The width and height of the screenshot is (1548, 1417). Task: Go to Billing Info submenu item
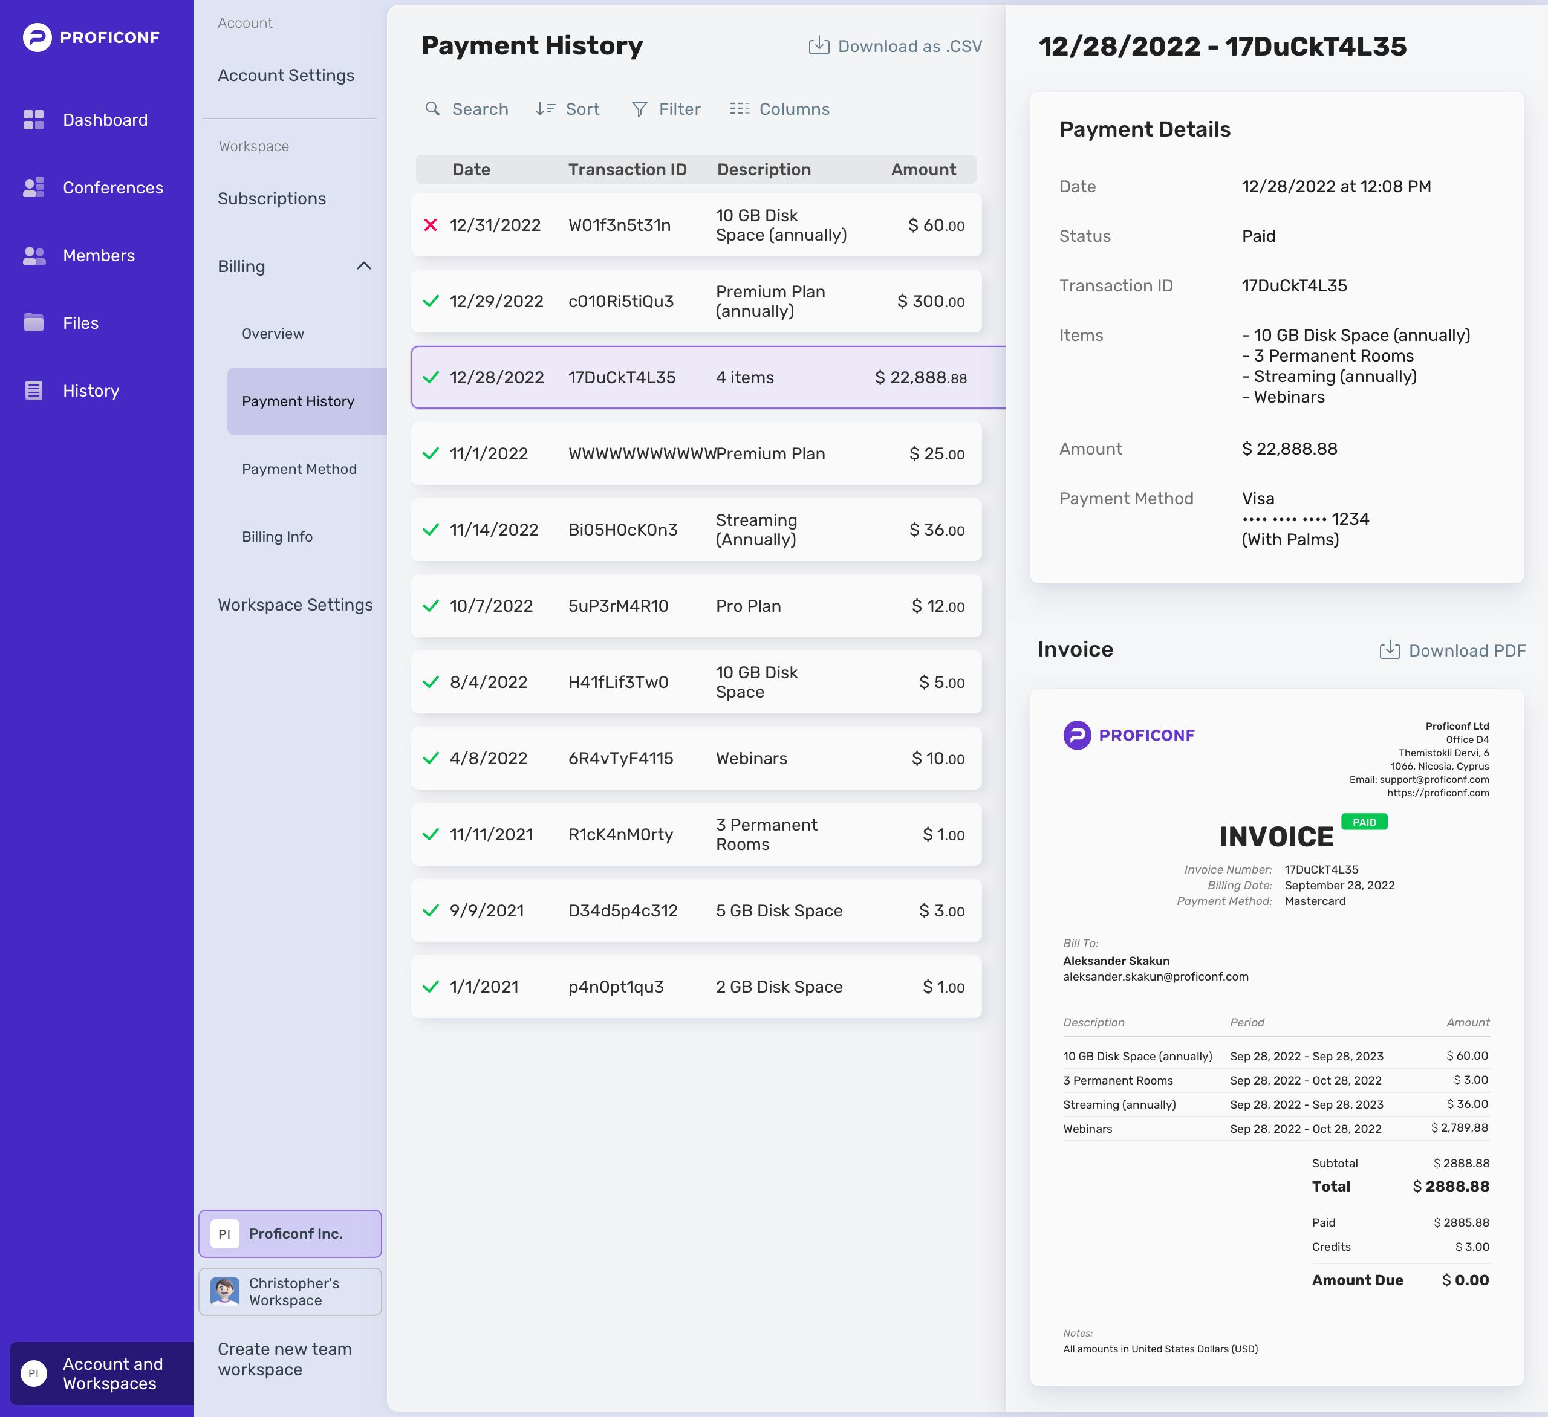(x=277, y=537)
